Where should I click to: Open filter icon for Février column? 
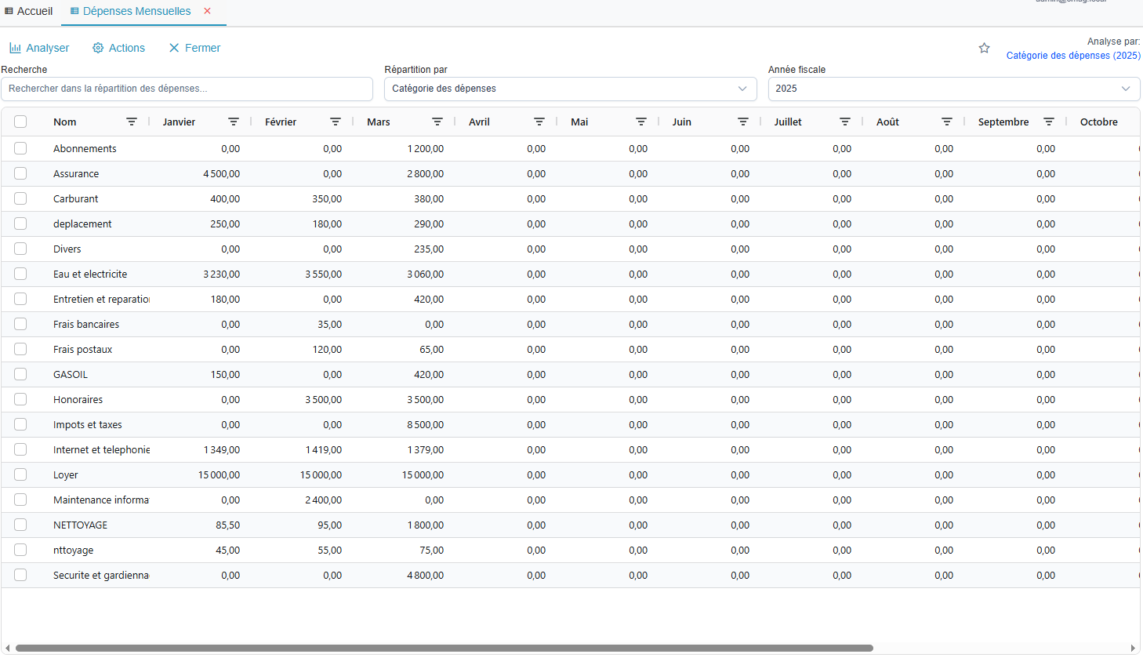pos(336,122)
